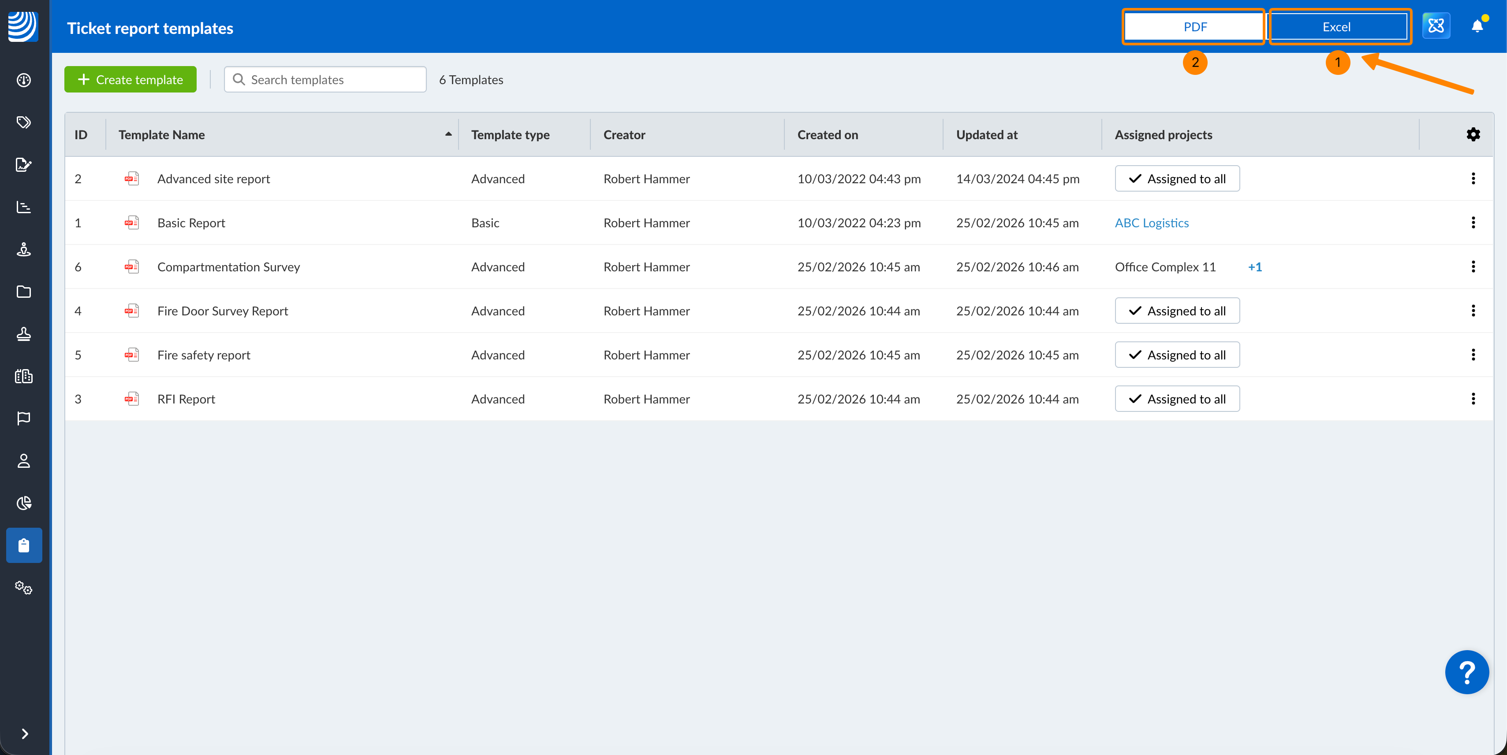Image resolution: width=1507 pixels, height=755 pixels.
Task: Open the folder icon in sidebar
Action: point(23,292)
